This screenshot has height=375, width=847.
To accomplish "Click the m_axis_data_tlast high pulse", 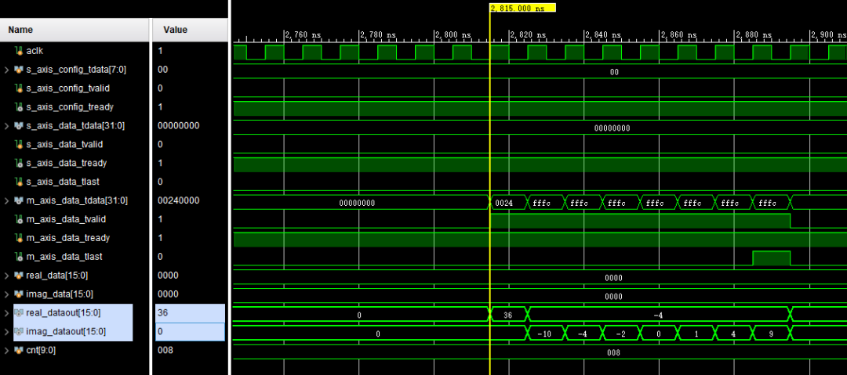I will 771,258.
